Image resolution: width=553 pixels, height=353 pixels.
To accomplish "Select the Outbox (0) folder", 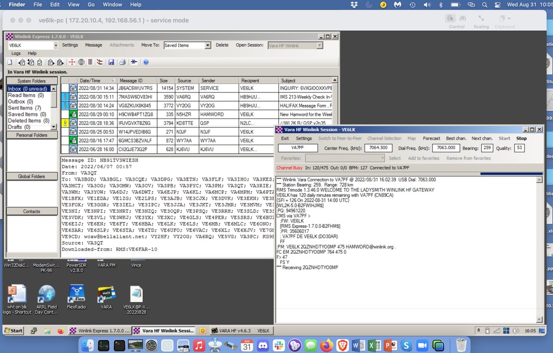I will click(x=20, y=102).
